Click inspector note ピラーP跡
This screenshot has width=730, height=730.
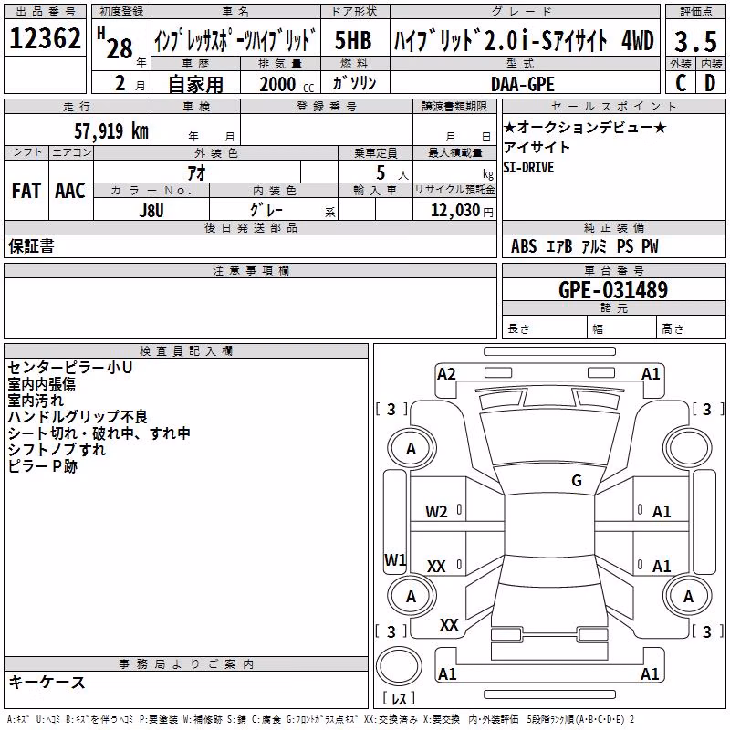tap(42, 466)
